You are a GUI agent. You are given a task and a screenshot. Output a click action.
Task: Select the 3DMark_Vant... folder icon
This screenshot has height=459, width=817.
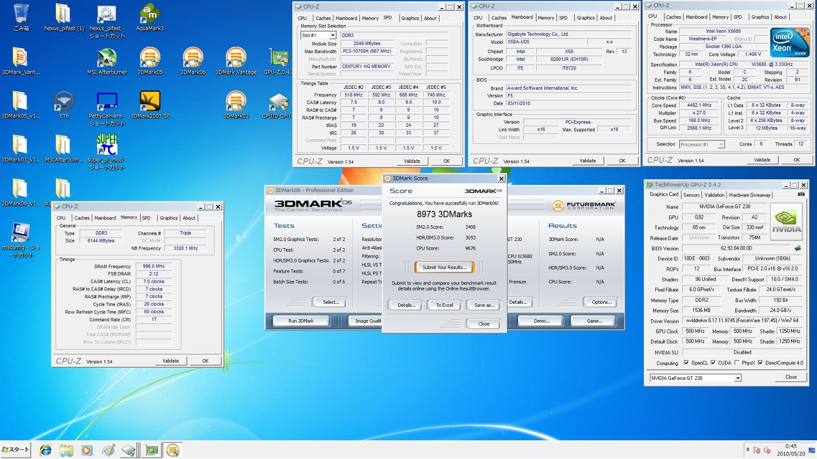coord(21,61)
